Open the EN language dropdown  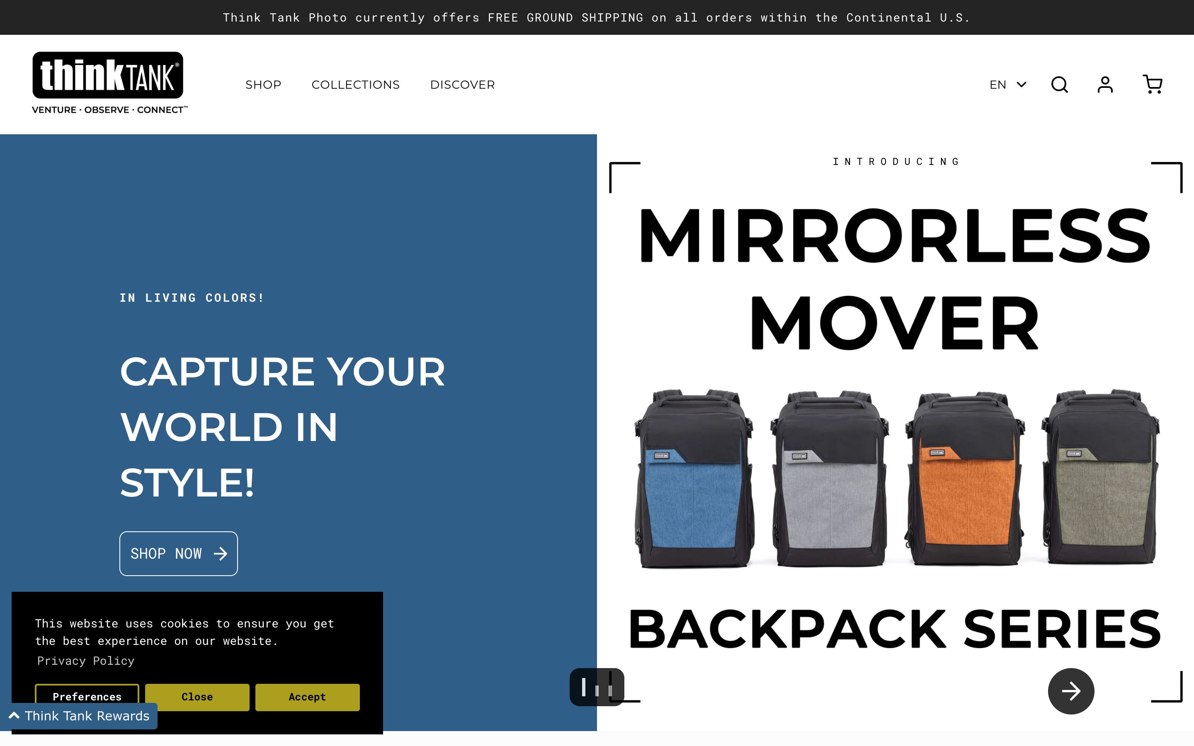(x=1007, y=85)
